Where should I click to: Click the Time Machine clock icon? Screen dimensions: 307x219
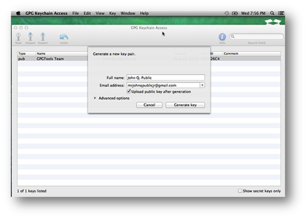pyautogui.click(x=227, y=13)
